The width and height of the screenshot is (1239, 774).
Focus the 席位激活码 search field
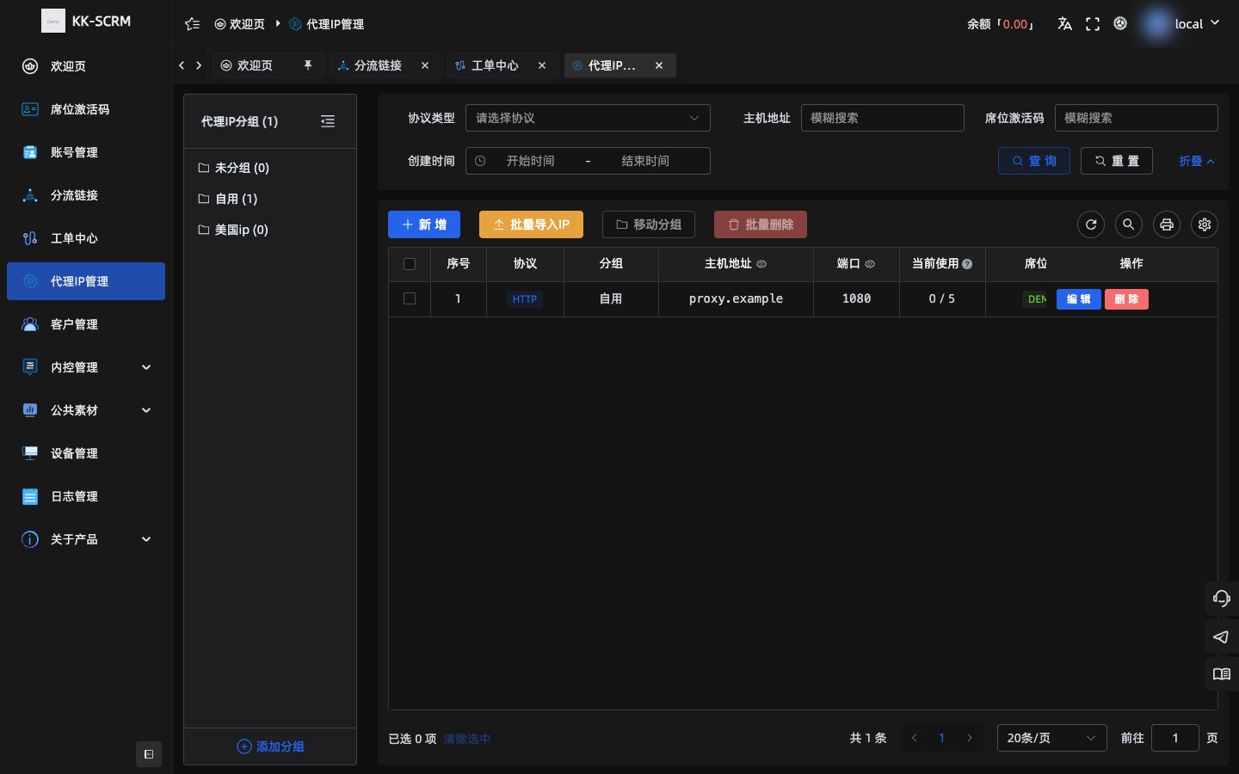pos(1136,118)
